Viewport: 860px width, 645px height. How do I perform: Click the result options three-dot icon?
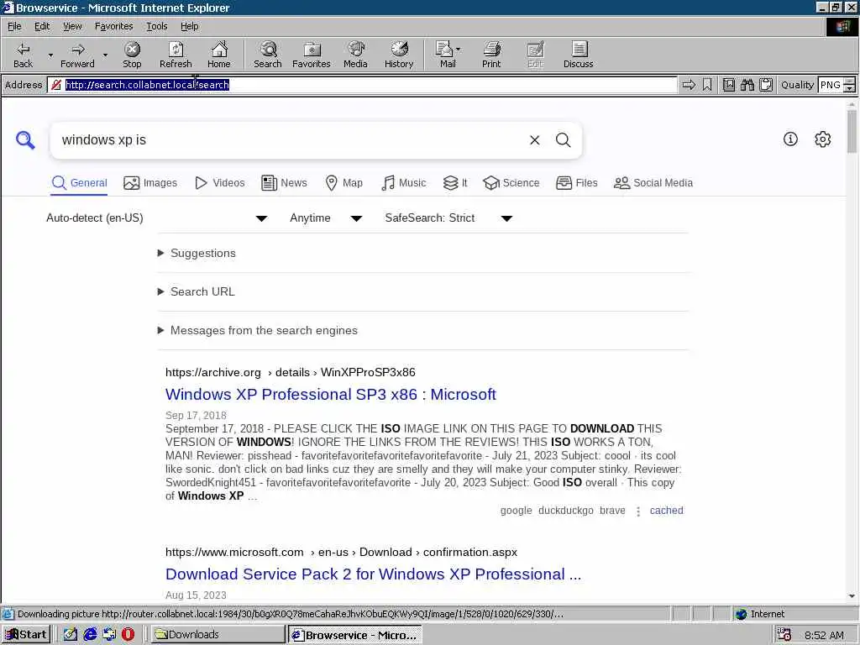(x=638, y=511)
